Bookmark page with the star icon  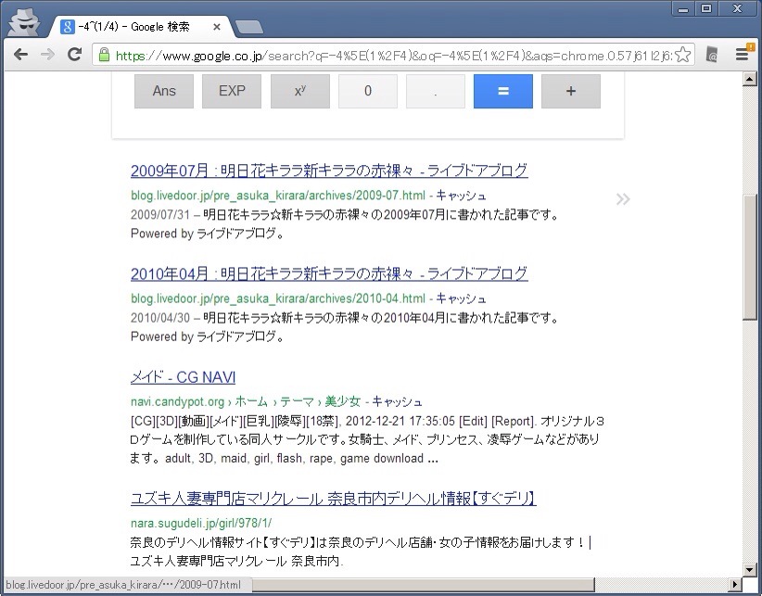pos(683,55)
